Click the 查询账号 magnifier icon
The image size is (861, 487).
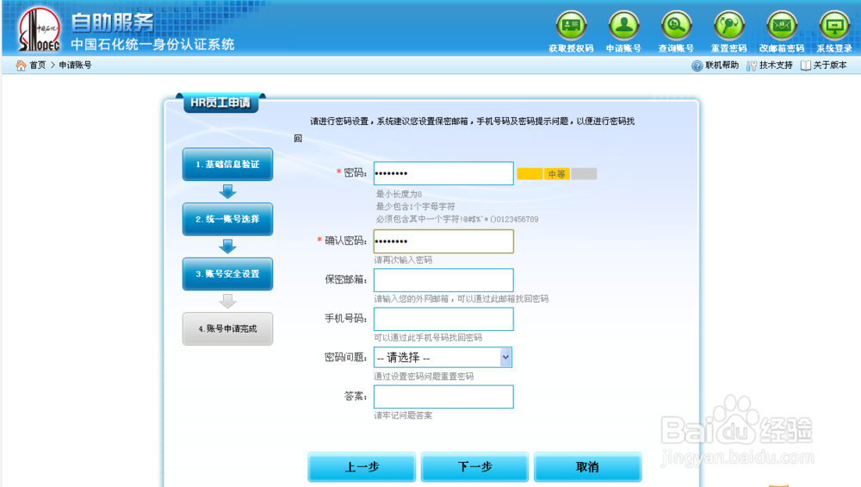[x=677, y=25]
